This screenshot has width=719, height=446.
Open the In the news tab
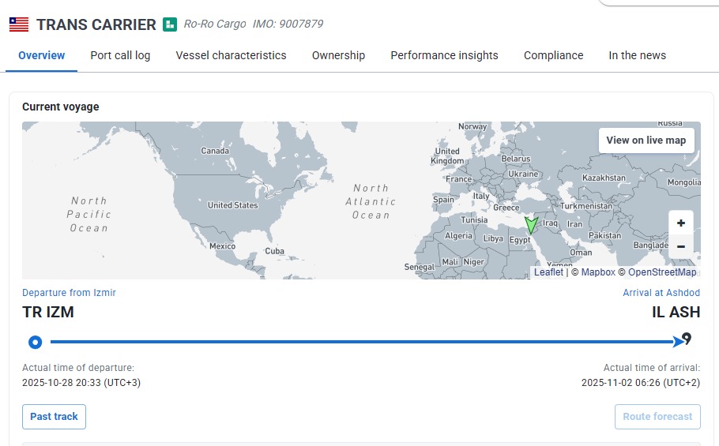(637, 55)
